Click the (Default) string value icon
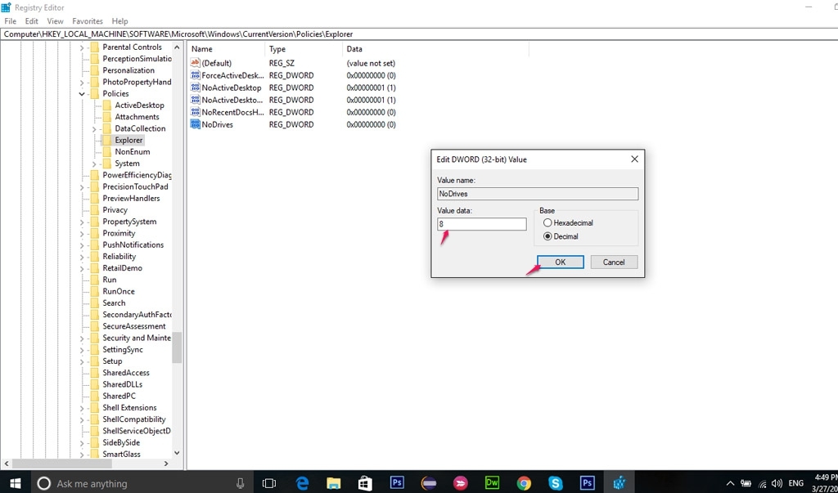838x493 pixels. pos(195,63)
